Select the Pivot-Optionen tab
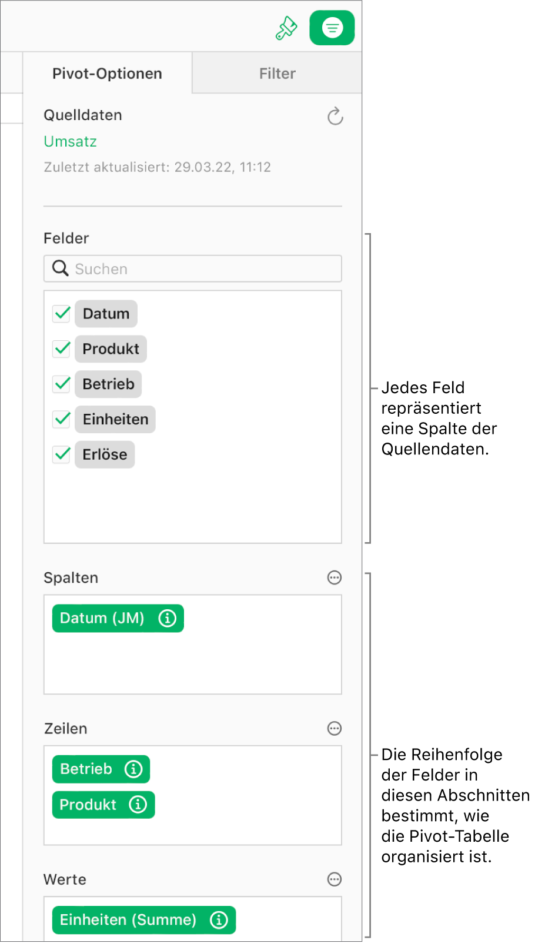 coord(107,73)
